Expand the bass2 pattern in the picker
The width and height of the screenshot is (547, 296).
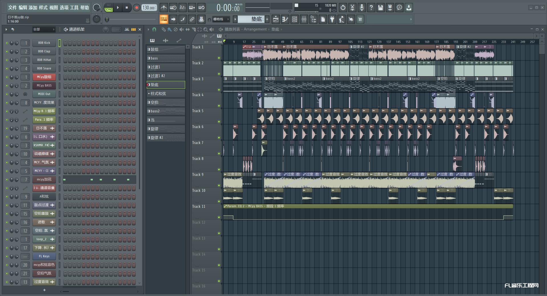[149, 111]
